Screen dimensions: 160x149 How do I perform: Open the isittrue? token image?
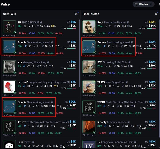(9, 87)
